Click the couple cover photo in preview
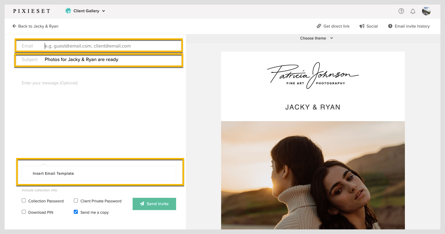445x234 pixels. pyautogui.click(x=313, y=175)
